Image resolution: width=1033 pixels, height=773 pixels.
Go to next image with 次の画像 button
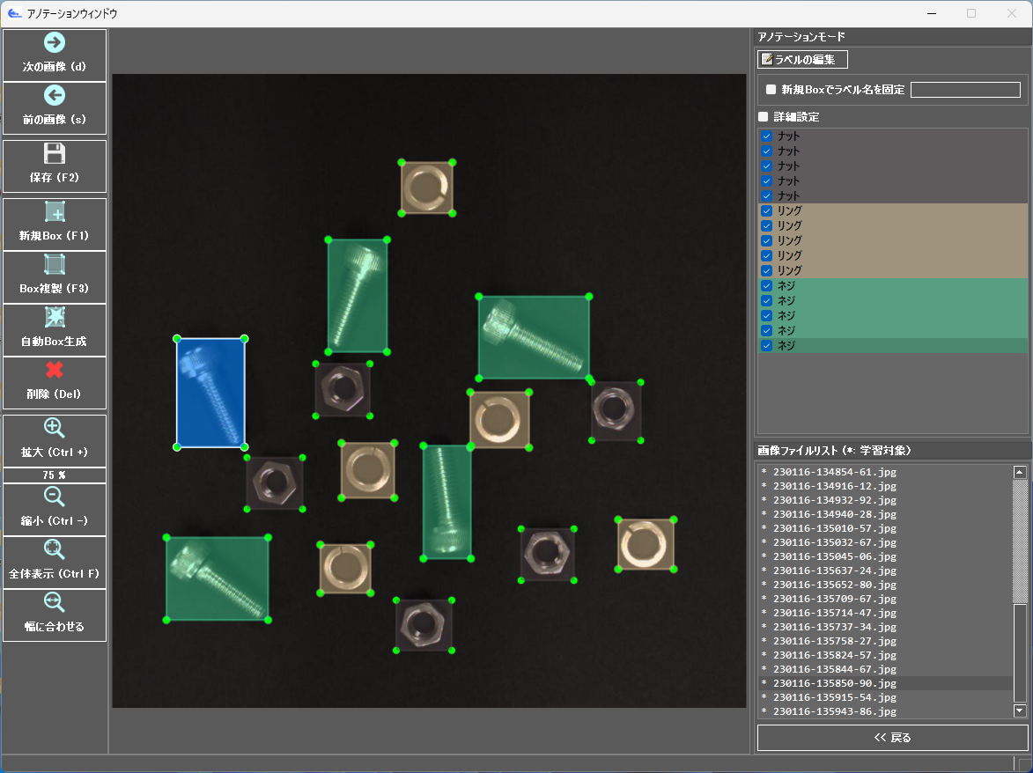(x=55, y=55)
